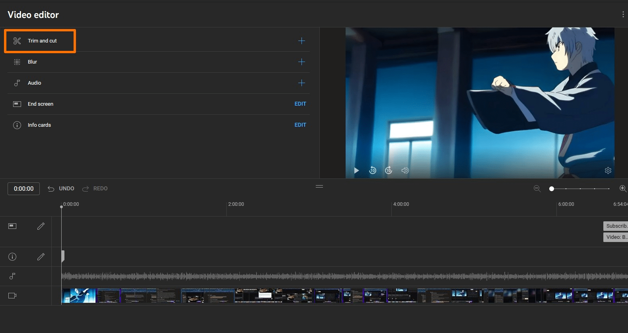628x333 pixels.
Task: Click the Info cards info icon
Action: pos(17,125)
